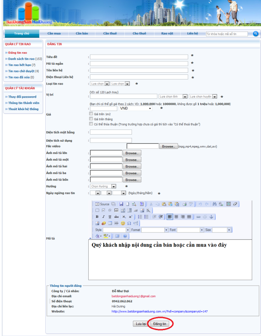Screen dimensions: 261x336
Task: Open the 'Cần mua' menu item
Action: [x=54, y=33]
